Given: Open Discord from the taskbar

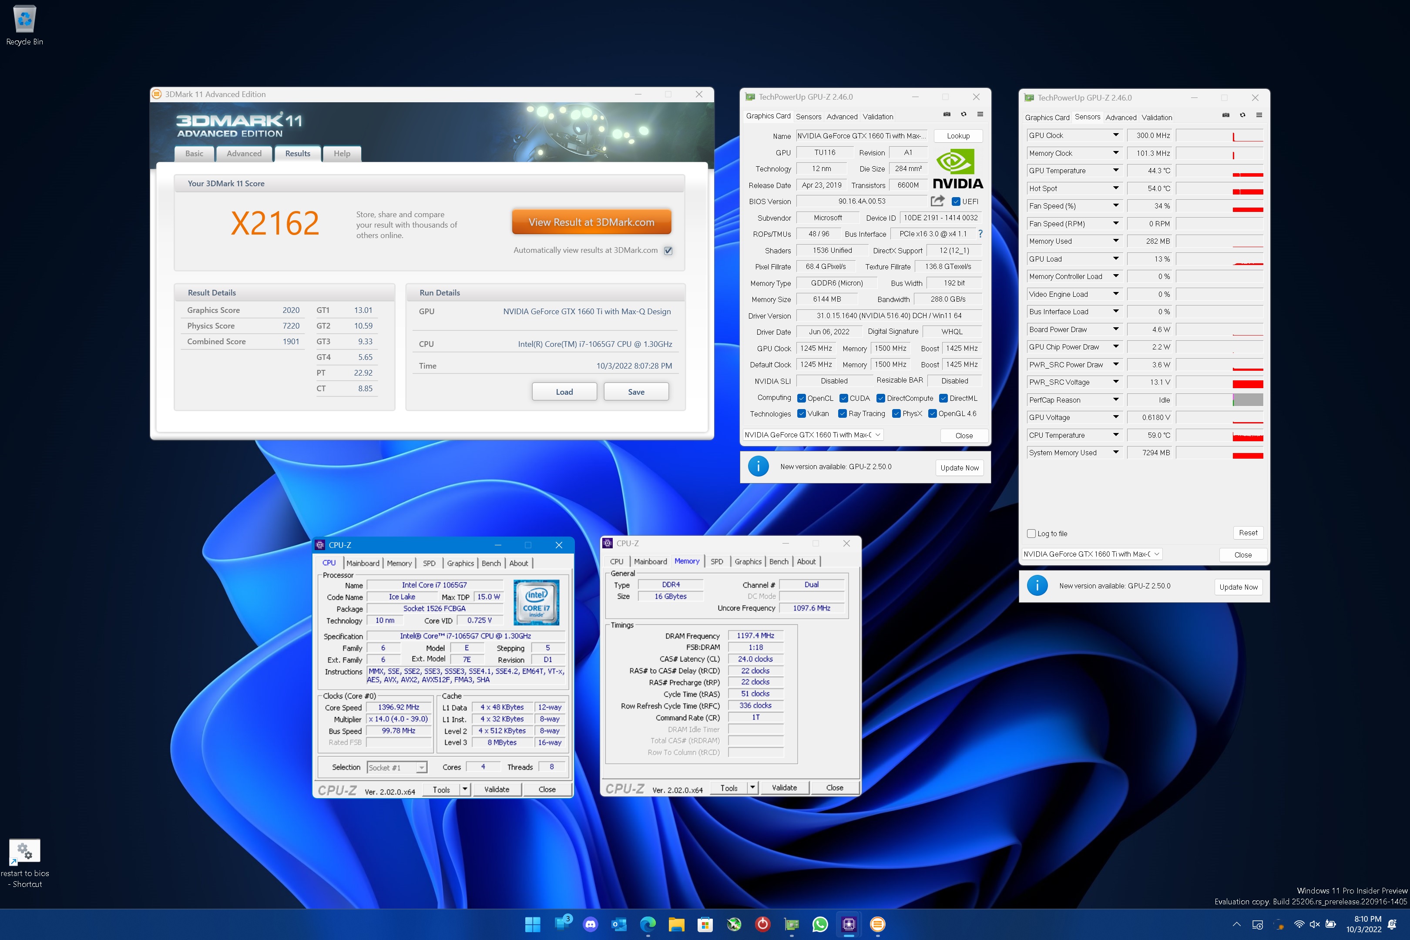Looking at the screenshot, I should pyautogui.click(x=590, y=924).
